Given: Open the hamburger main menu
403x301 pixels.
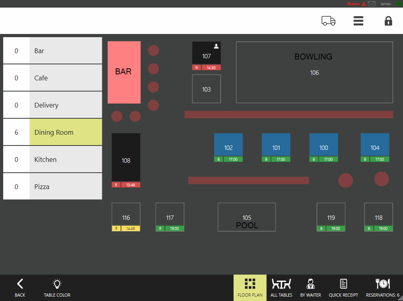Looking at the screenshot, I should pyautogui.click(x=358, y=21).
